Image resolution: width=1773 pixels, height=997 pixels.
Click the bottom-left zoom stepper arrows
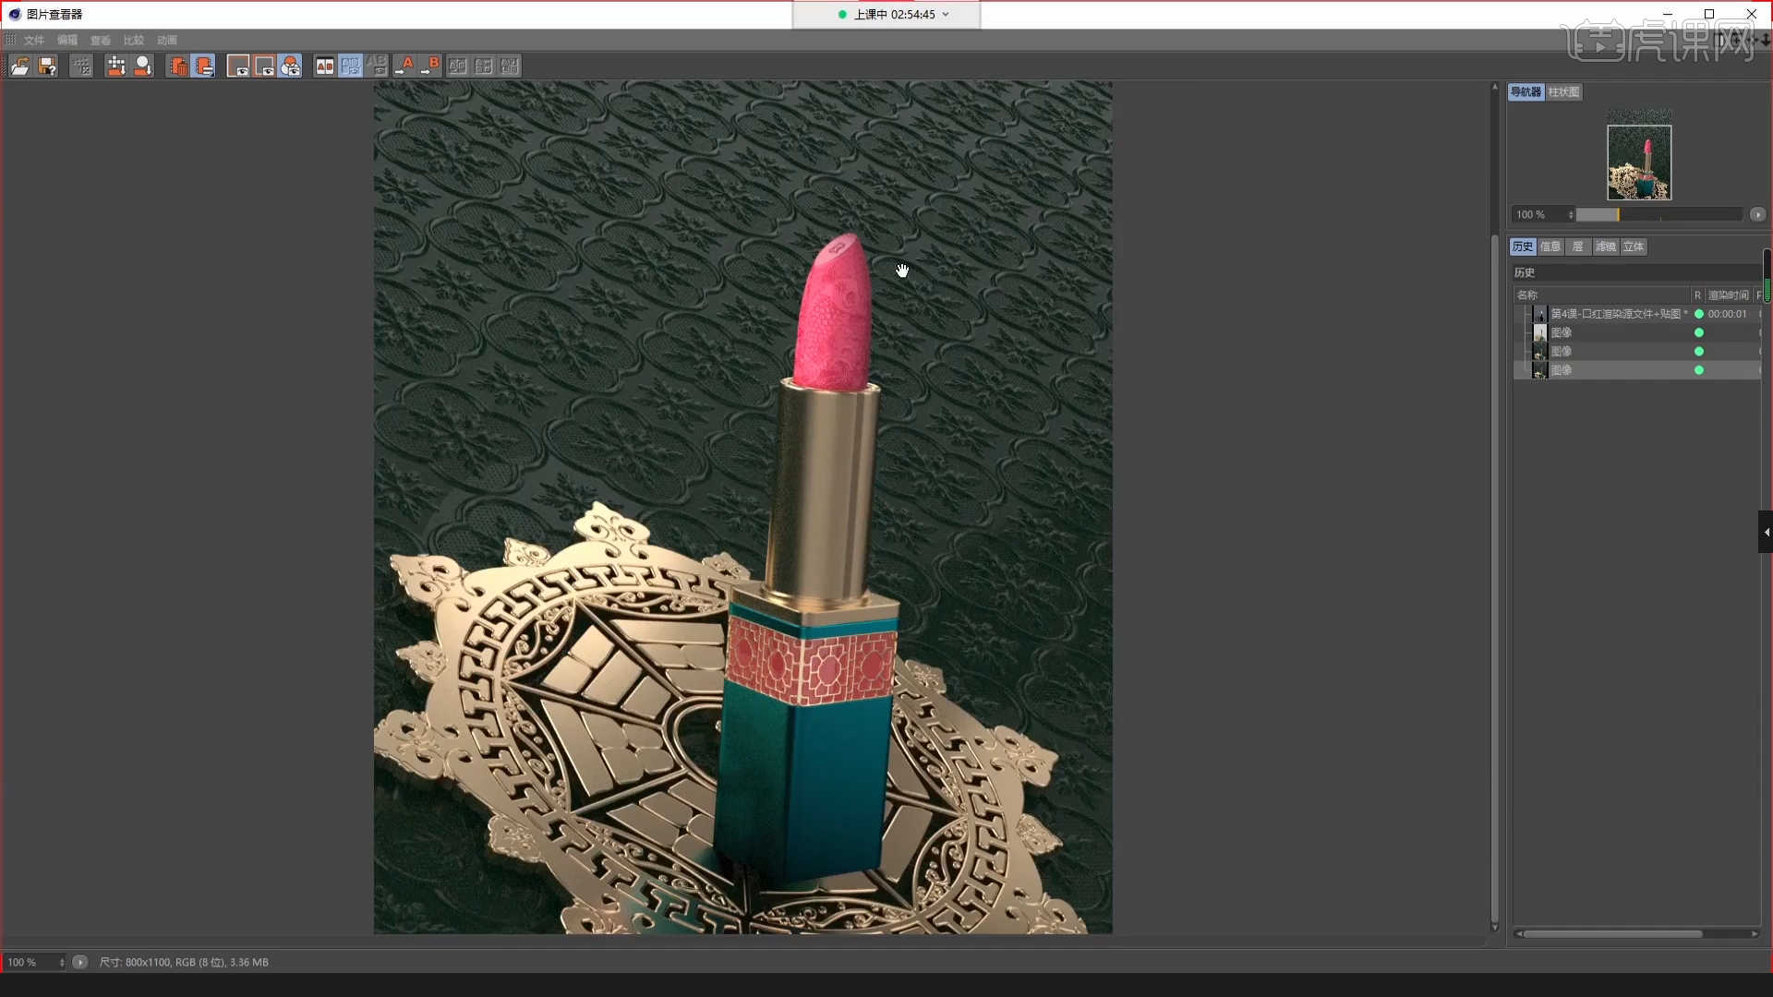click(x=62, y=962)
